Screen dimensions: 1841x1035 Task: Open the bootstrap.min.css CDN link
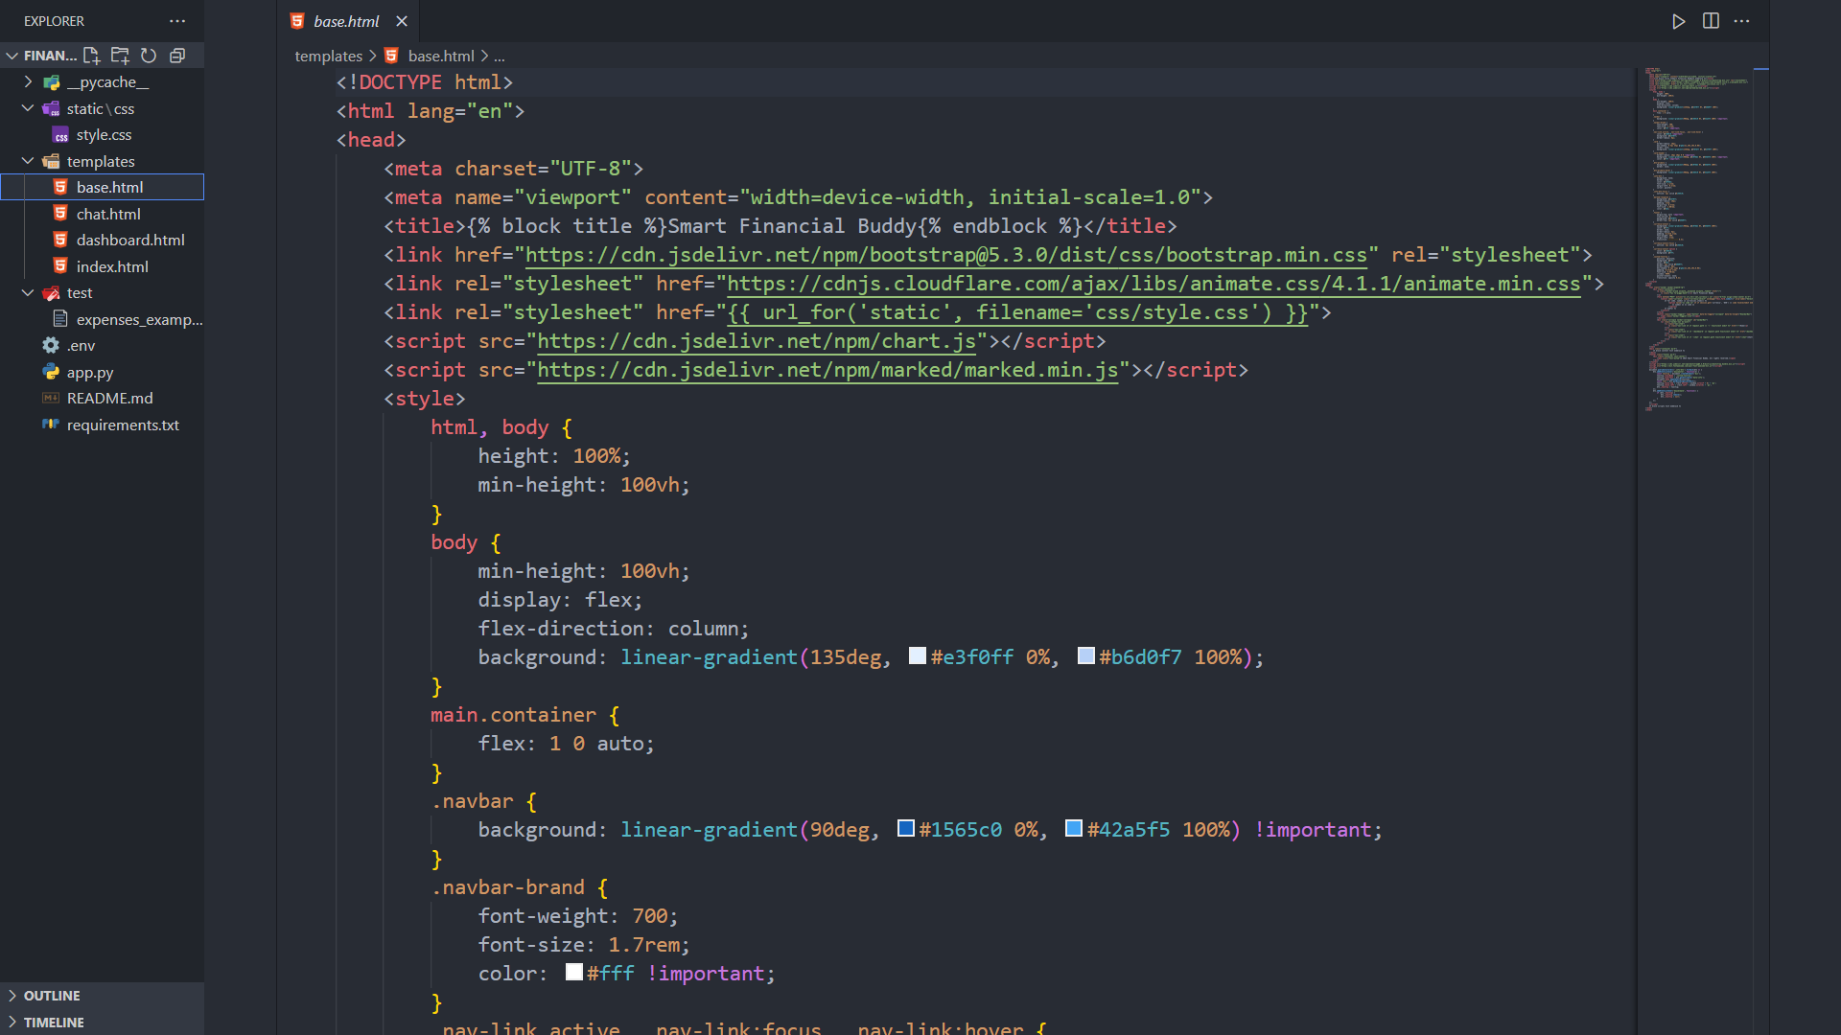[945, 255]
